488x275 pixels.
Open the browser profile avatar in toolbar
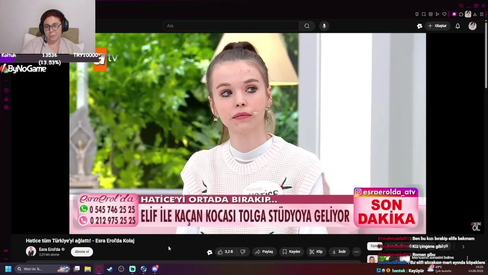point(468,14)
